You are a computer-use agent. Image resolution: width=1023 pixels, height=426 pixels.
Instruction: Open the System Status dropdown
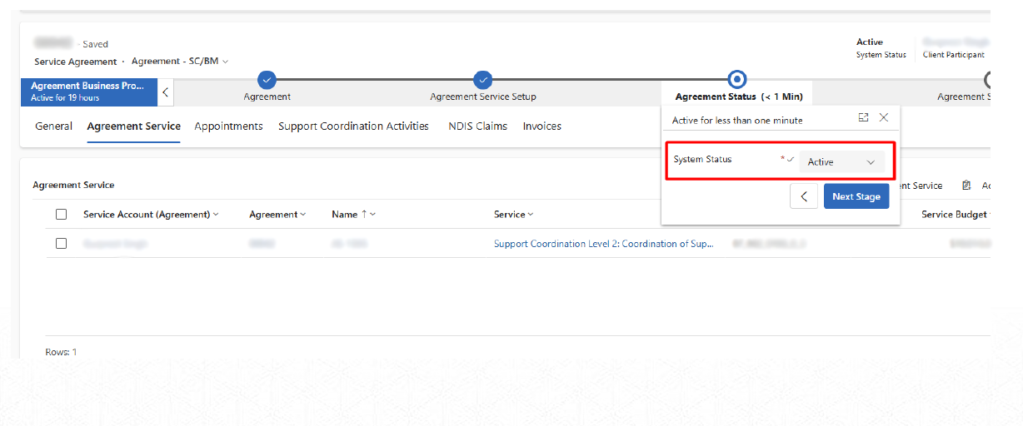(841, 162)
